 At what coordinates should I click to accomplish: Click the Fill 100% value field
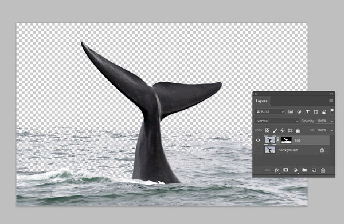tap(322, 130)
